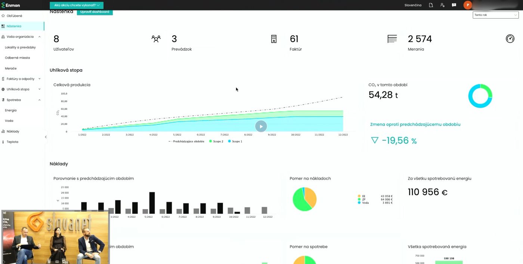
Task: Click the Uhlíková stopa section heading
Action: (x=66, y=70)
